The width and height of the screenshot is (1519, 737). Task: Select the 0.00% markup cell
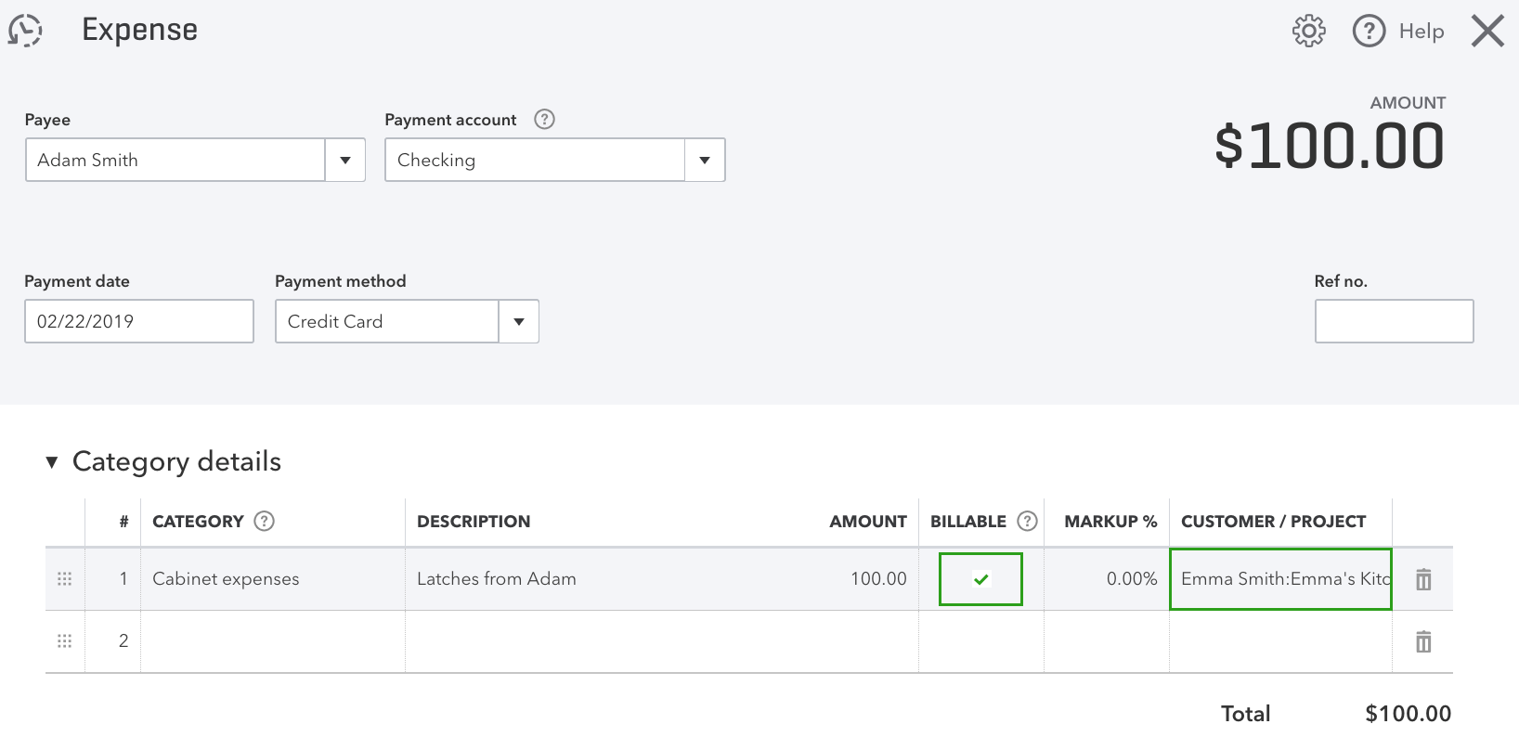point(1107,579)
